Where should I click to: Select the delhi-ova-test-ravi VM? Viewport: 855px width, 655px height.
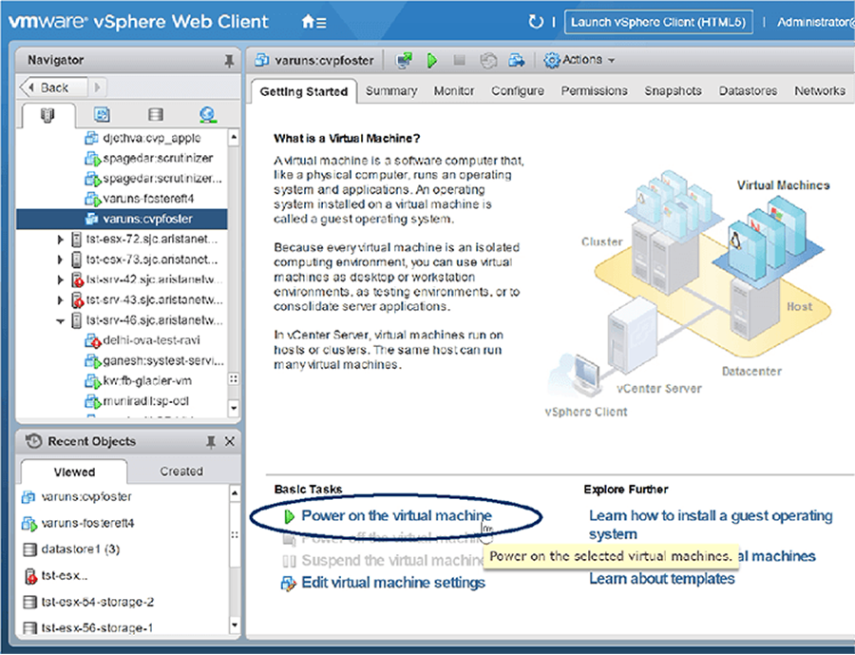(151, 340)
